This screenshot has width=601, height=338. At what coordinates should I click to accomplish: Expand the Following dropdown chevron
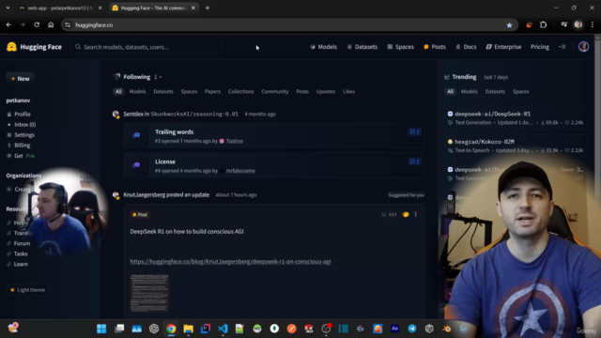point(161,77)
